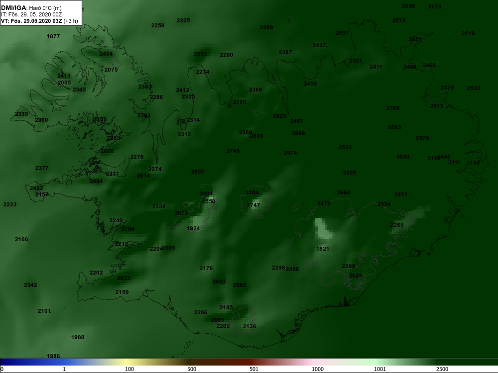Screen dimensions: 498x373
Task: Select the value 1924
Action: pos(193,229)
